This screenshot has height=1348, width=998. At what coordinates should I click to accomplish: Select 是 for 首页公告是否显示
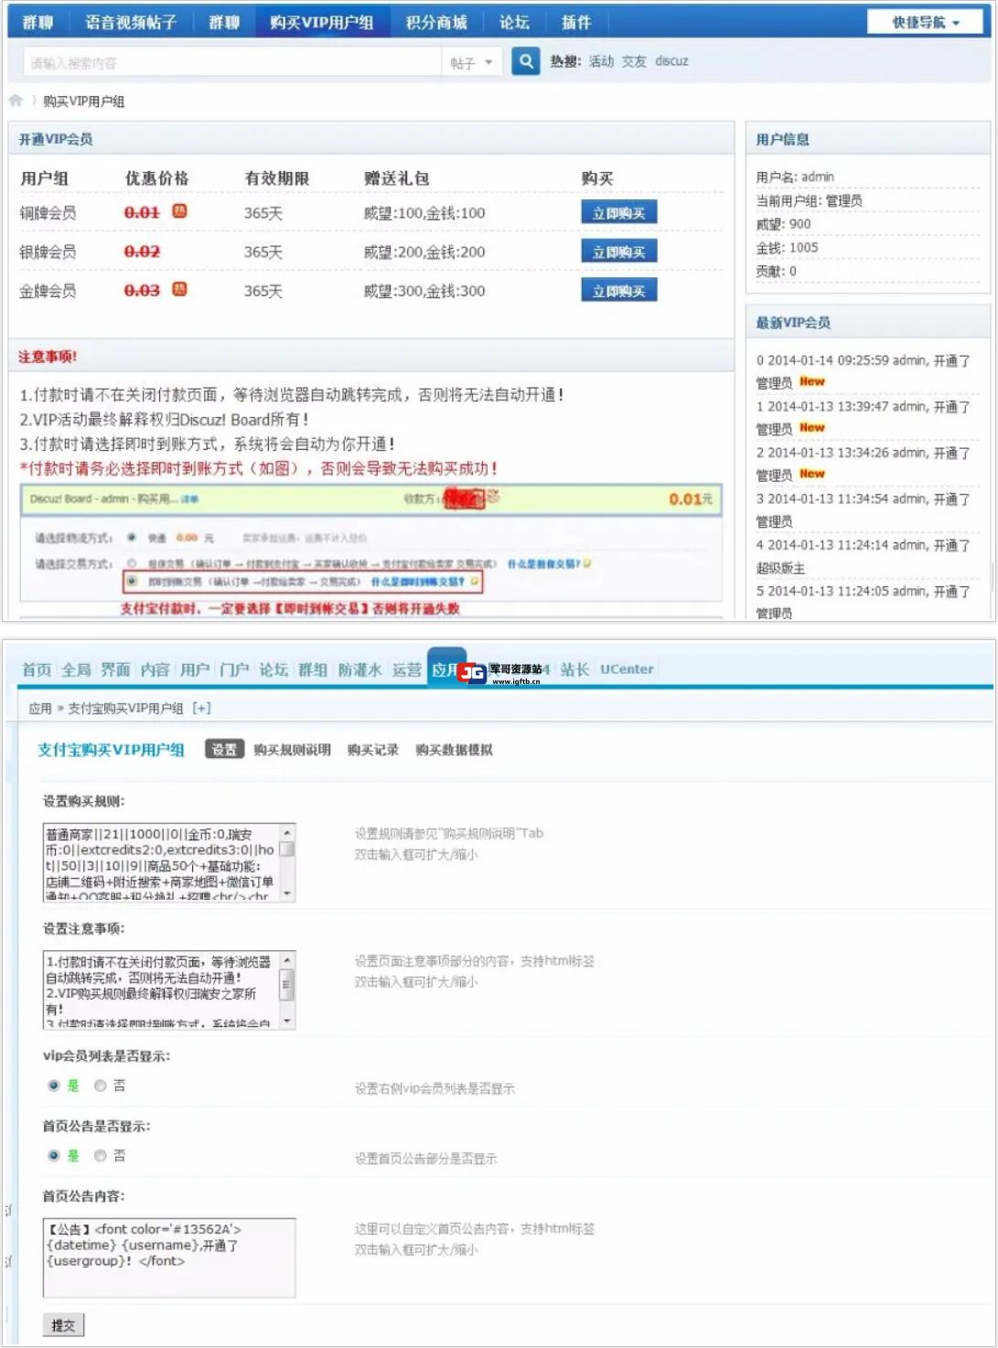[x=54, y=1156]
